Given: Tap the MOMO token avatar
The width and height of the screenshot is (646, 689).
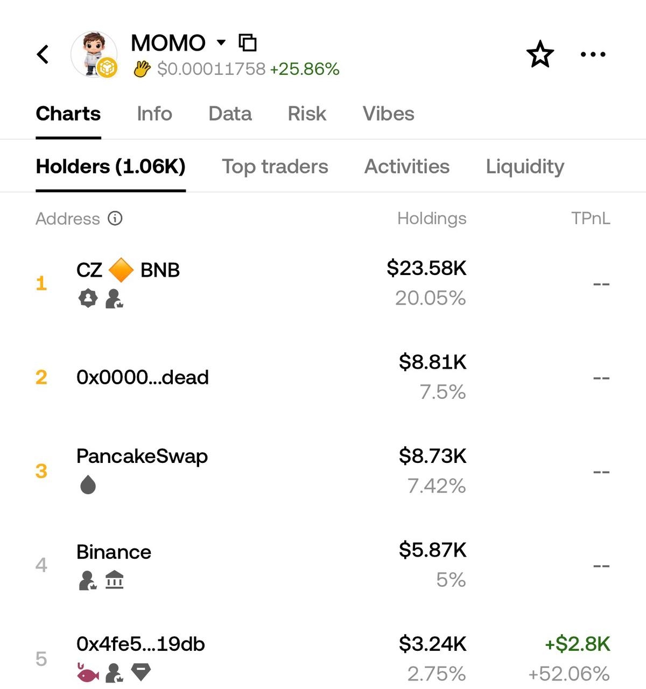Looking at the screenshot, I should (94, 54).
